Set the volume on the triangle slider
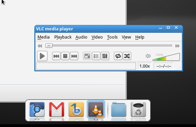The width and height of the screenshot is (196, 127). point(166,57)
